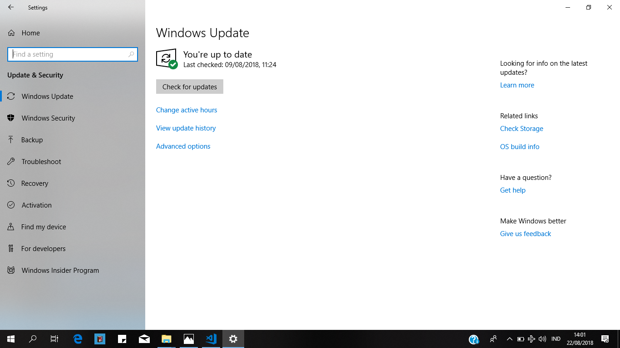The width and height of the screenshot is (620, 348).
Task: Open the Check Storage related link
Action: [x=522, y=128]
